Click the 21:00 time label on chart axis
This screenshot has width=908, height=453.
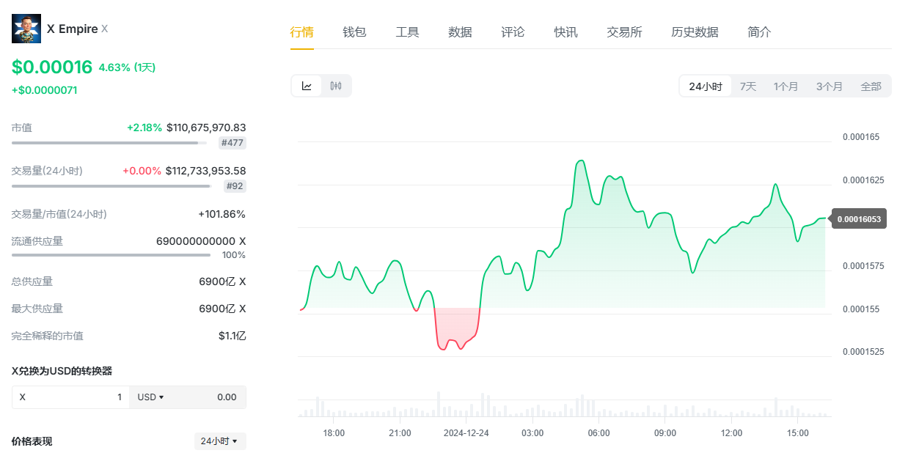(400, 433)
